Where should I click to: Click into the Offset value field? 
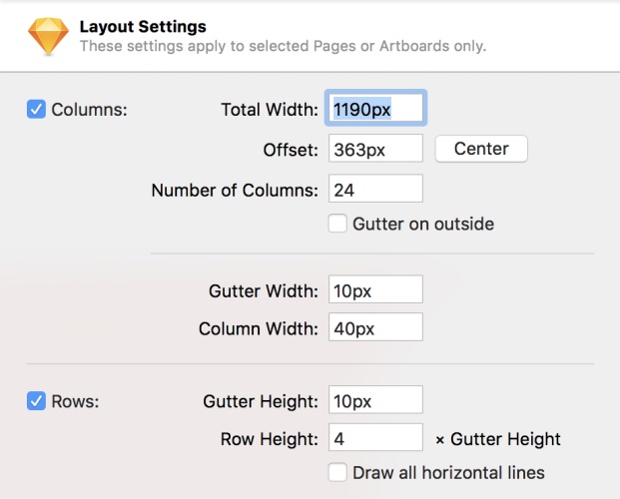coord(375,150)
